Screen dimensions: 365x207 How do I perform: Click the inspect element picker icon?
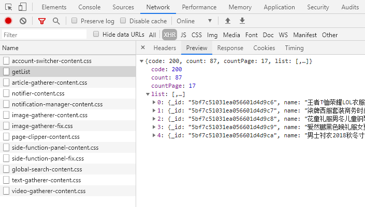tap(9, 7)
